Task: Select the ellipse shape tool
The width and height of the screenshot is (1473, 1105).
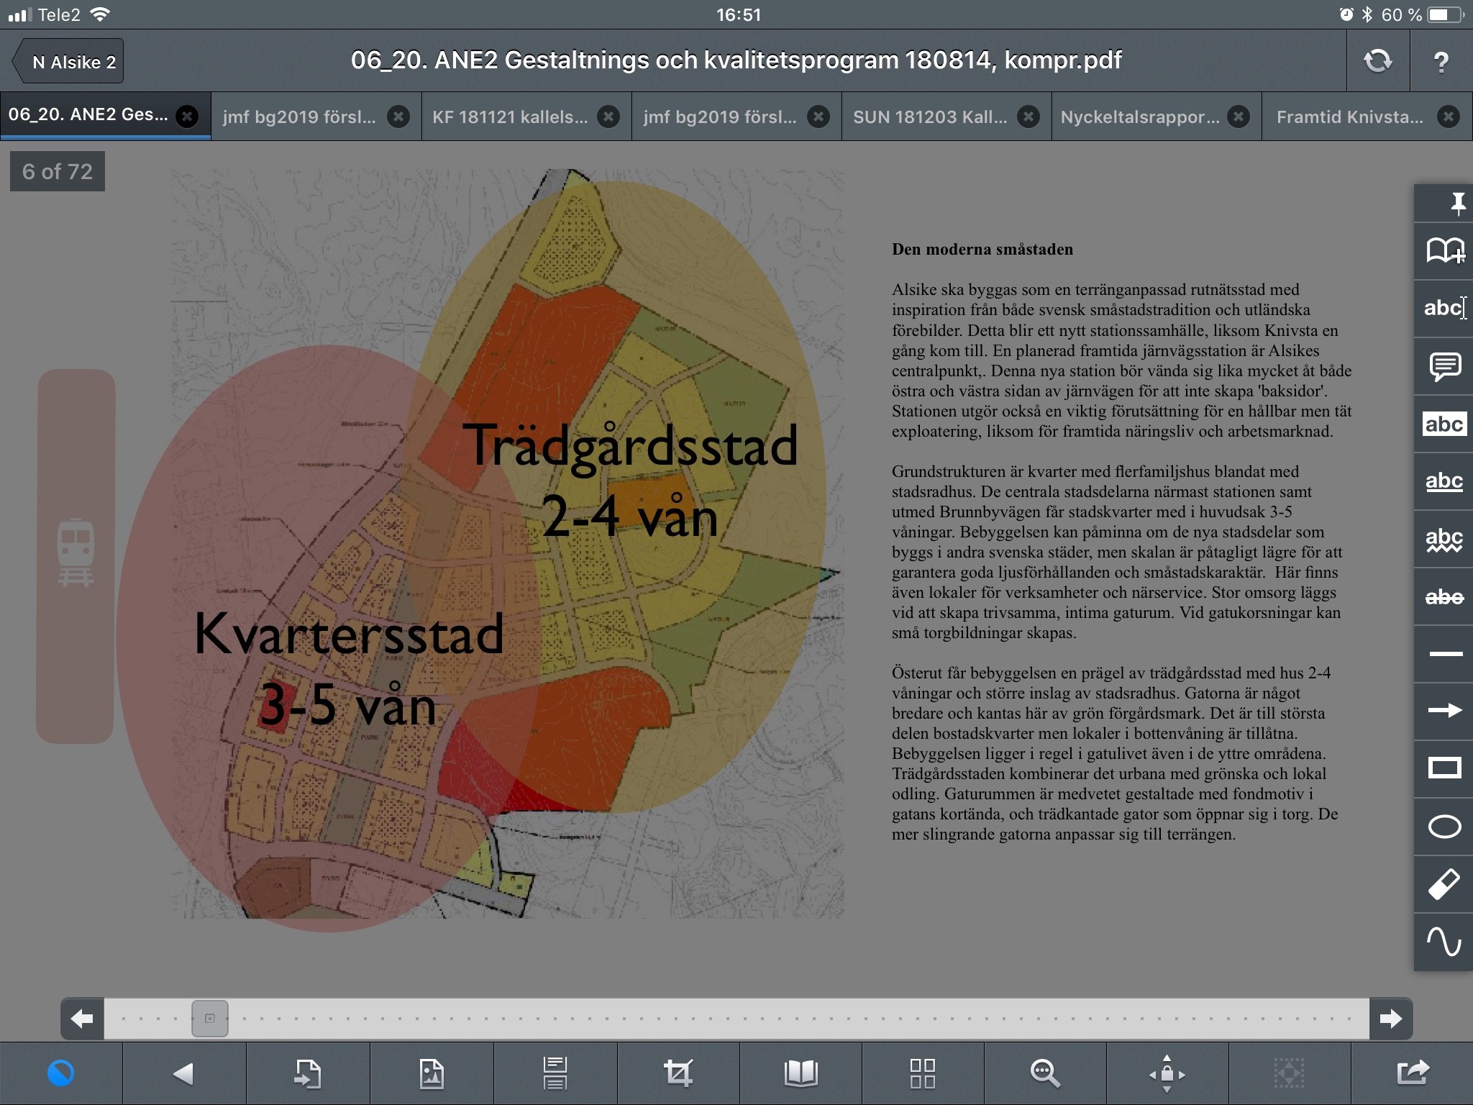Action: tap(1444, 827)
